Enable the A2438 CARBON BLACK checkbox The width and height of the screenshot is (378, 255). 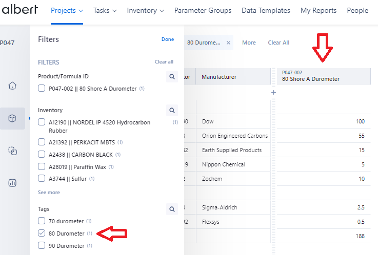[42, 154]
